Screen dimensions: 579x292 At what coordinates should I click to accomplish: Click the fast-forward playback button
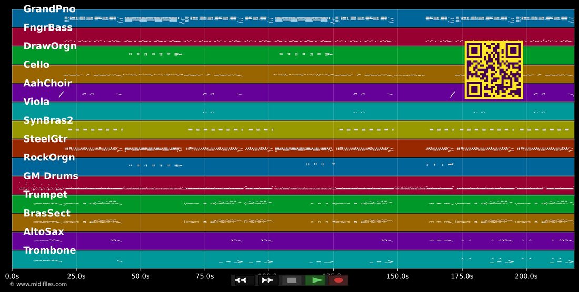pyautogui.click(x=267, y=280)
